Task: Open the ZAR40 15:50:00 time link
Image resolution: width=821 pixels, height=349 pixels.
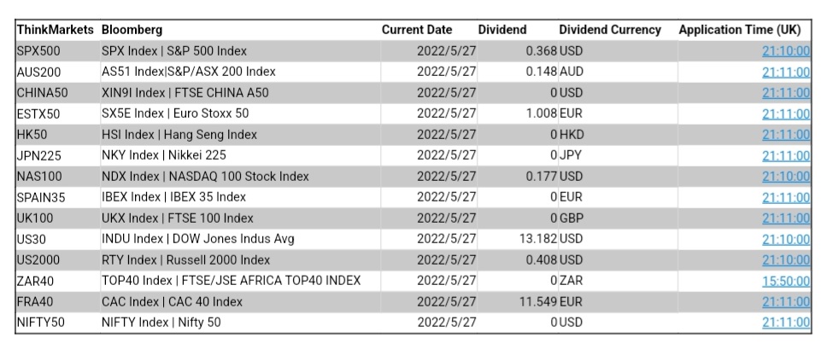Action: [785, 281]
